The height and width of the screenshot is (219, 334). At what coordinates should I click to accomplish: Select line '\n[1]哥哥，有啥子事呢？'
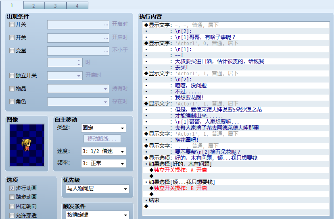236,37
